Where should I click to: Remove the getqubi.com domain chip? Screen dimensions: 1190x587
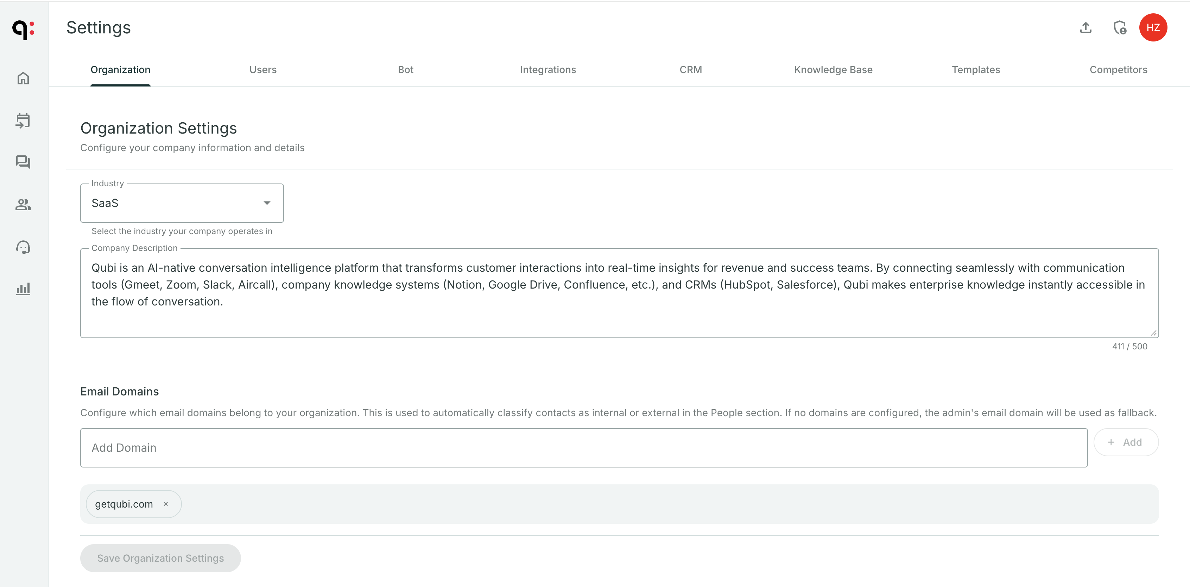166,504
